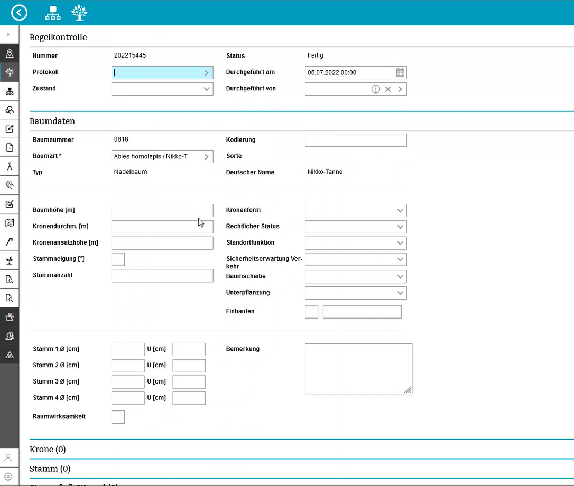
Task: Expand the sidebar with the chevron arrow
Action: (8, 34)
